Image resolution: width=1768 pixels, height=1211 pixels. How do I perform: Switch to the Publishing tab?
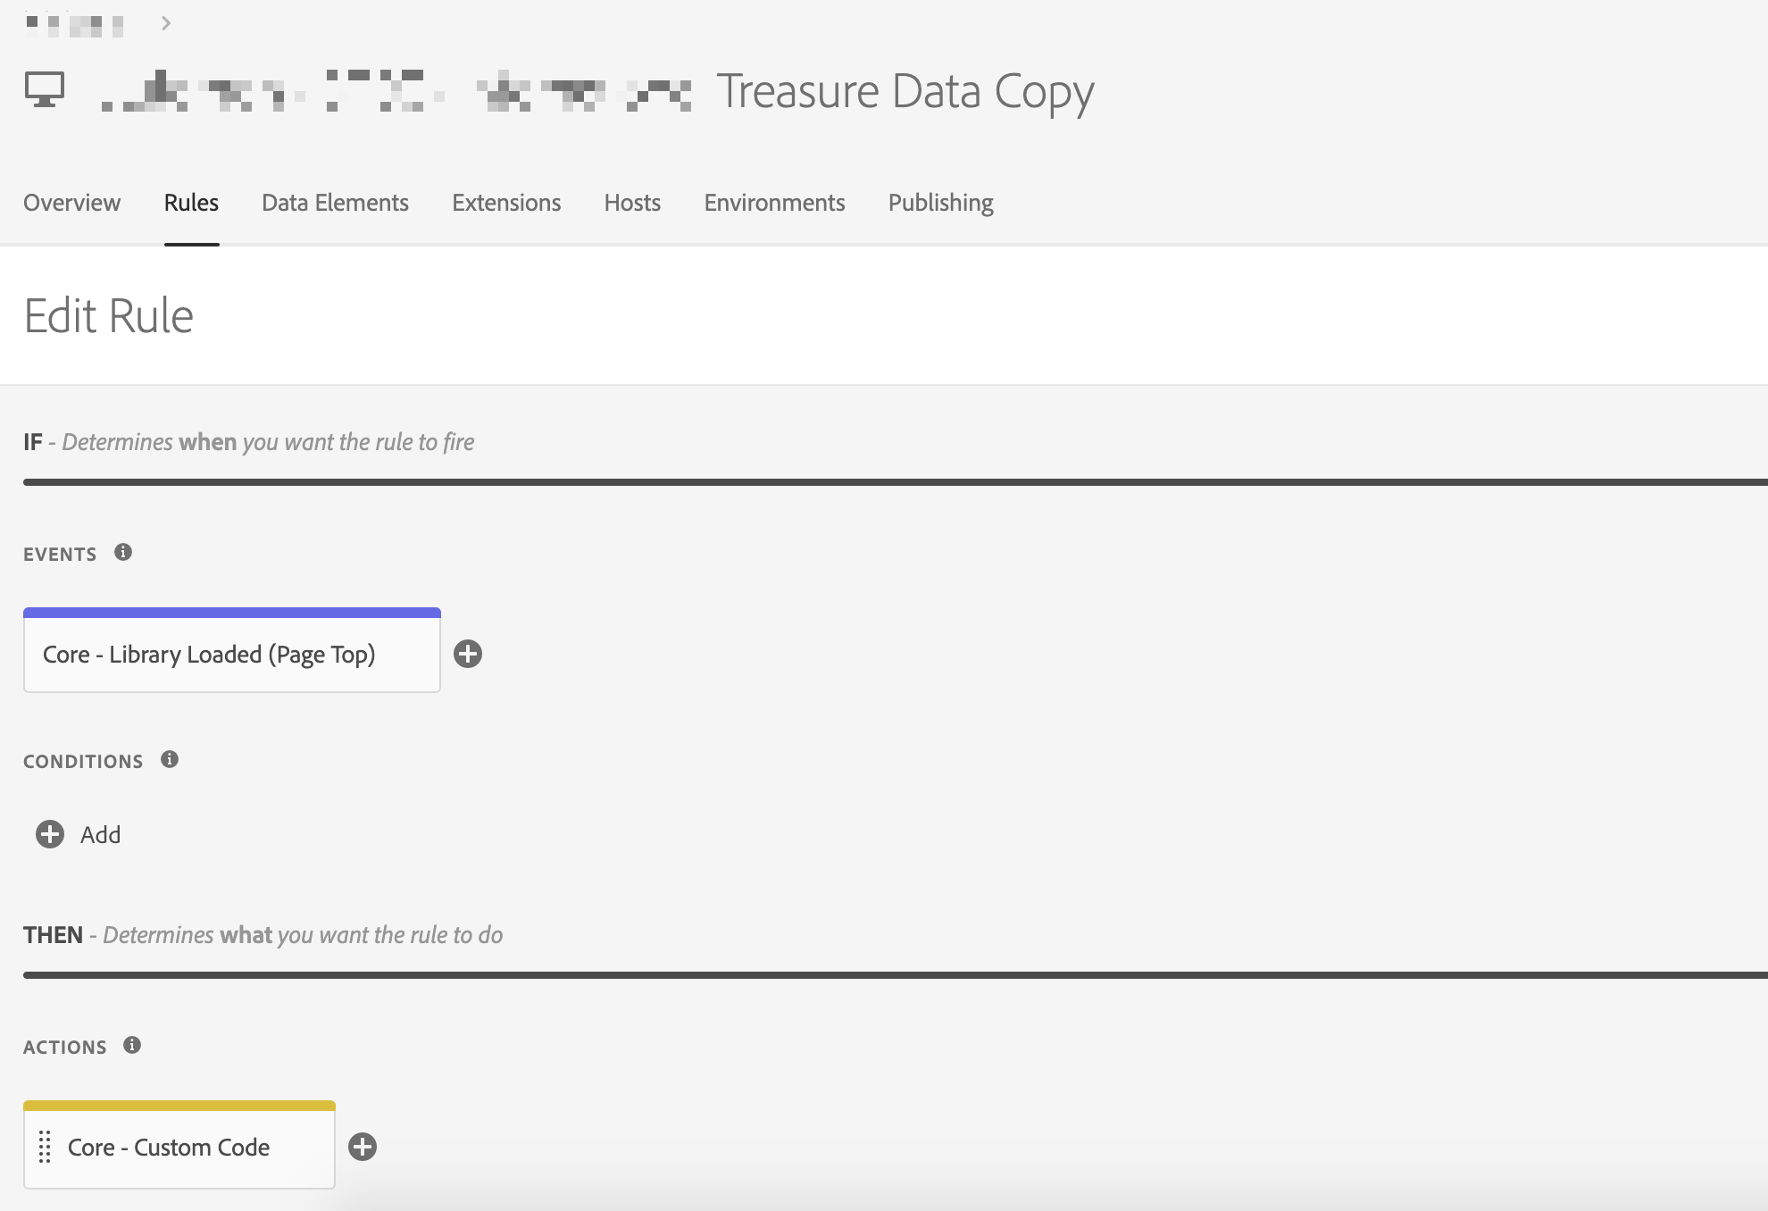[x=940, y=203]
